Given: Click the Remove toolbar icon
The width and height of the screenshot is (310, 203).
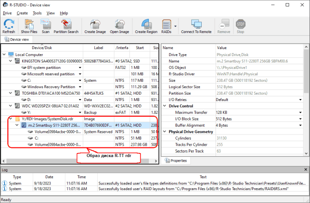Looking at the screenshot, I should [224, 26].
